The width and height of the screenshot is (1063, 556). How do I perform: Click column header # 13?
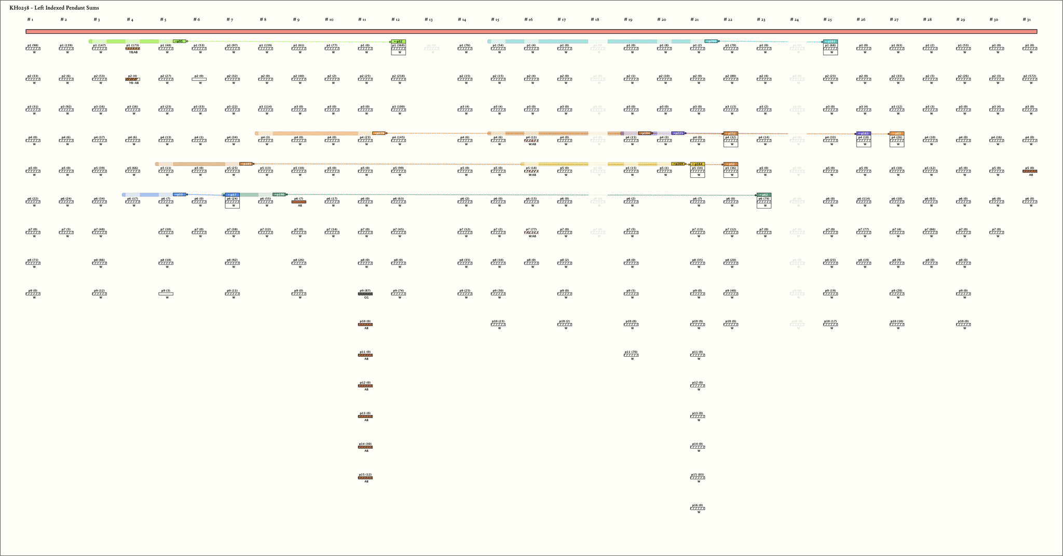pyautogui.click(x=428, y=20)
